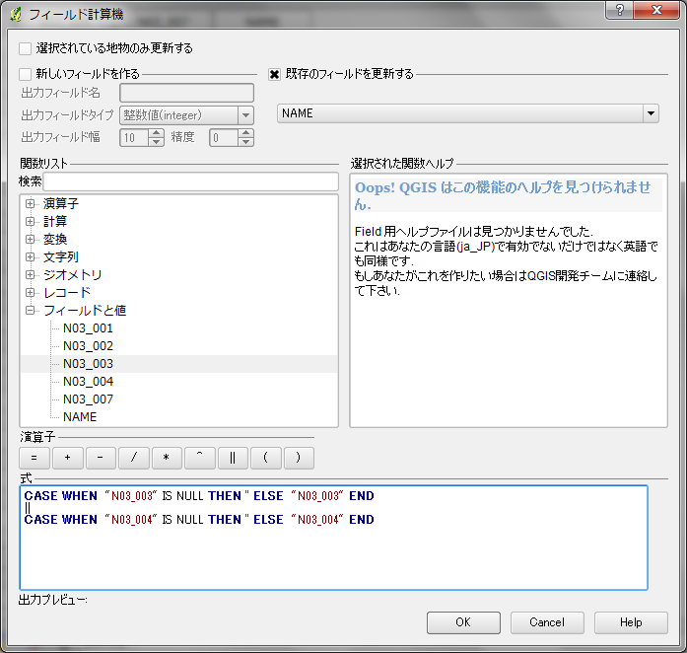Click the function search input box
Image resolution: width=687 pixels, height=653 pixels.
tap(189, 181)
